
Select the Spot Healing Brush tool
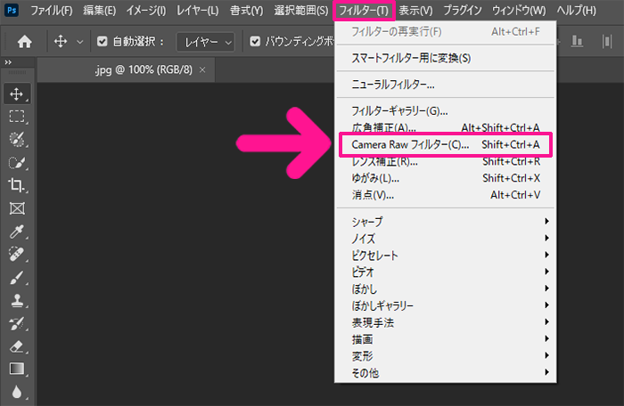[16, 255]
